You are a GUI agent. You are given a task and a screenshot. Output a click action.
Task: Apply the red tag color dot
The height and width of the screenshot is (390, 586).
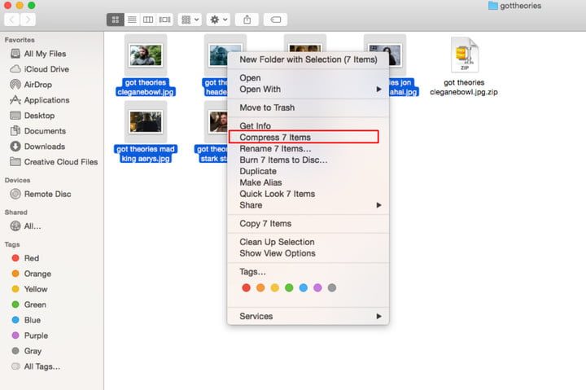(247, 287)
